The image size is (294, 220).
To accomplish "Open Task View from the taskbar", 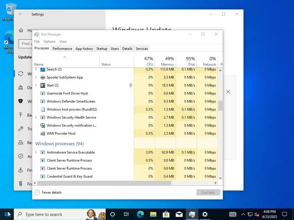I will coord(126,214).
